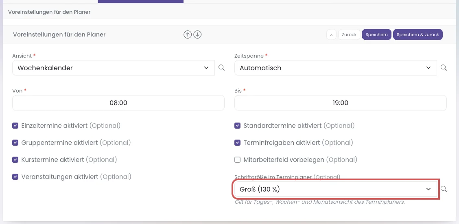Open the search magnifier next to Ansicht

222,68
